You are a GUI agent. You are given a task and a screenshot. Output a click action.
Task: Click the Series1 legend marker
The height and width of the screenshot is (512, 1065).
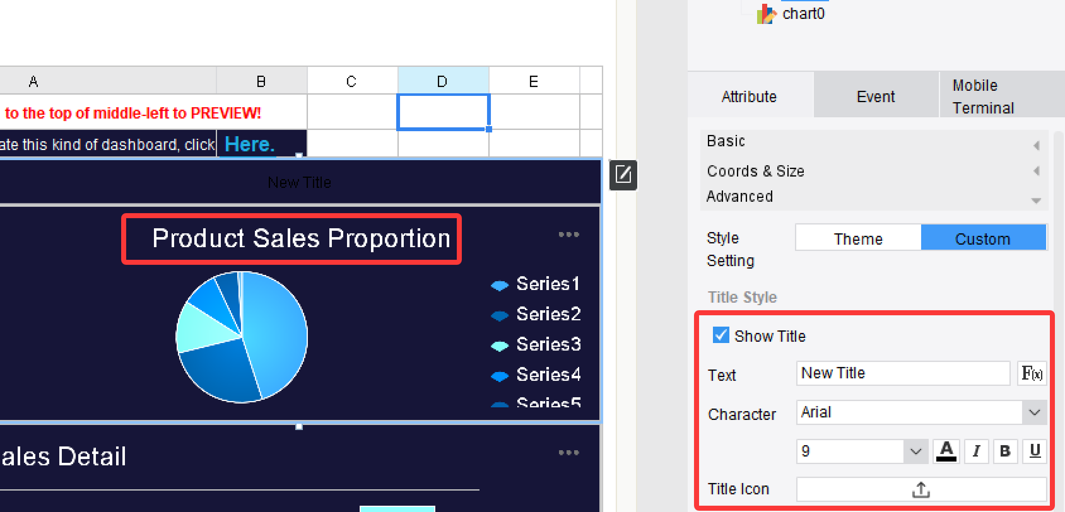click(x=500, y=286)
